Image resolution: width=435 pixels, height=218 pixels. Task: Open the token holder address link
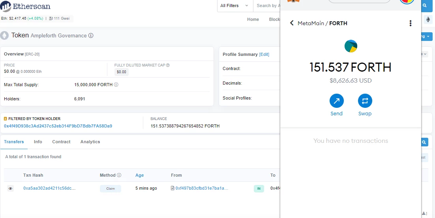pos(58,126)
